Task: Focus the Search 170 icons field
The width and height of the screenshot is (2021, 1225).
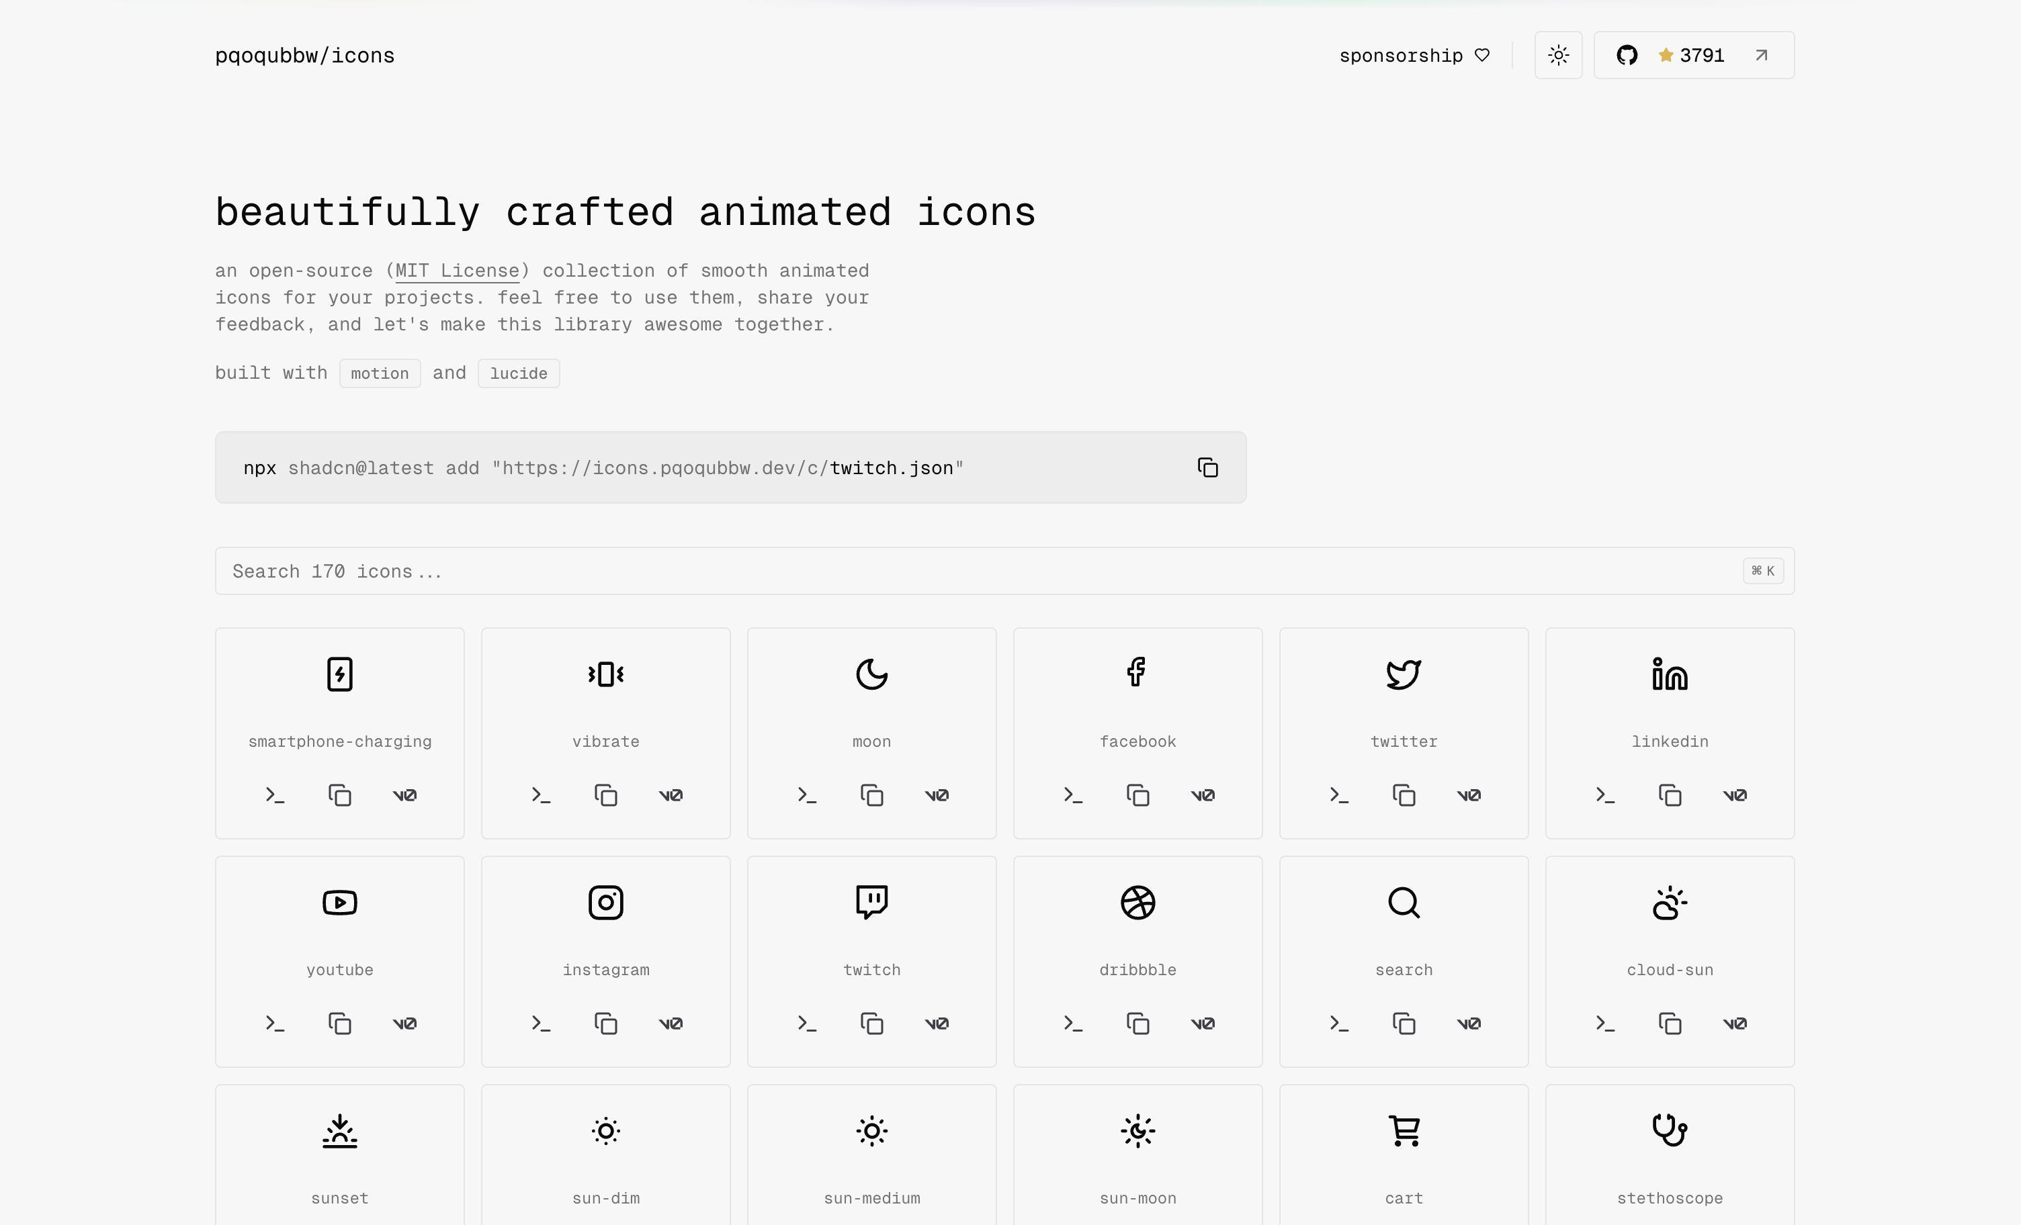Action: coord(1004,571)
